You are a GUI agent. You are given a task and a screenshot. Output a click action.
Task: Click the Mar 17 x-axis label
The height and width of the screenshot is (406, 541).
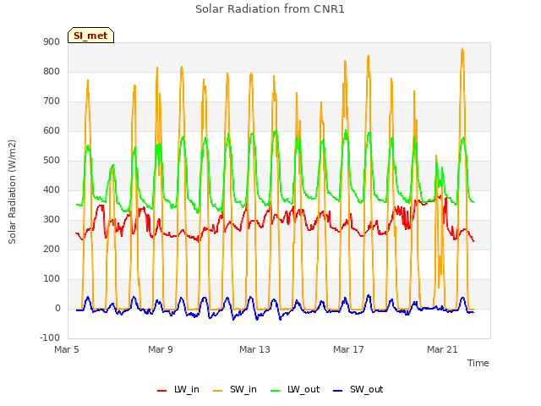point(348,349)
